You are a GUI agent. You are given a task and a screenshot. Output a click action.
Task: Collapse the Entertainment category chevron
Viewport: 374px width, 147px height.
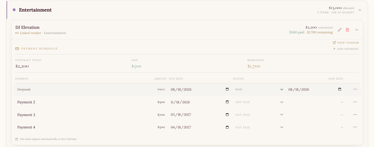(x=360, y=10)
